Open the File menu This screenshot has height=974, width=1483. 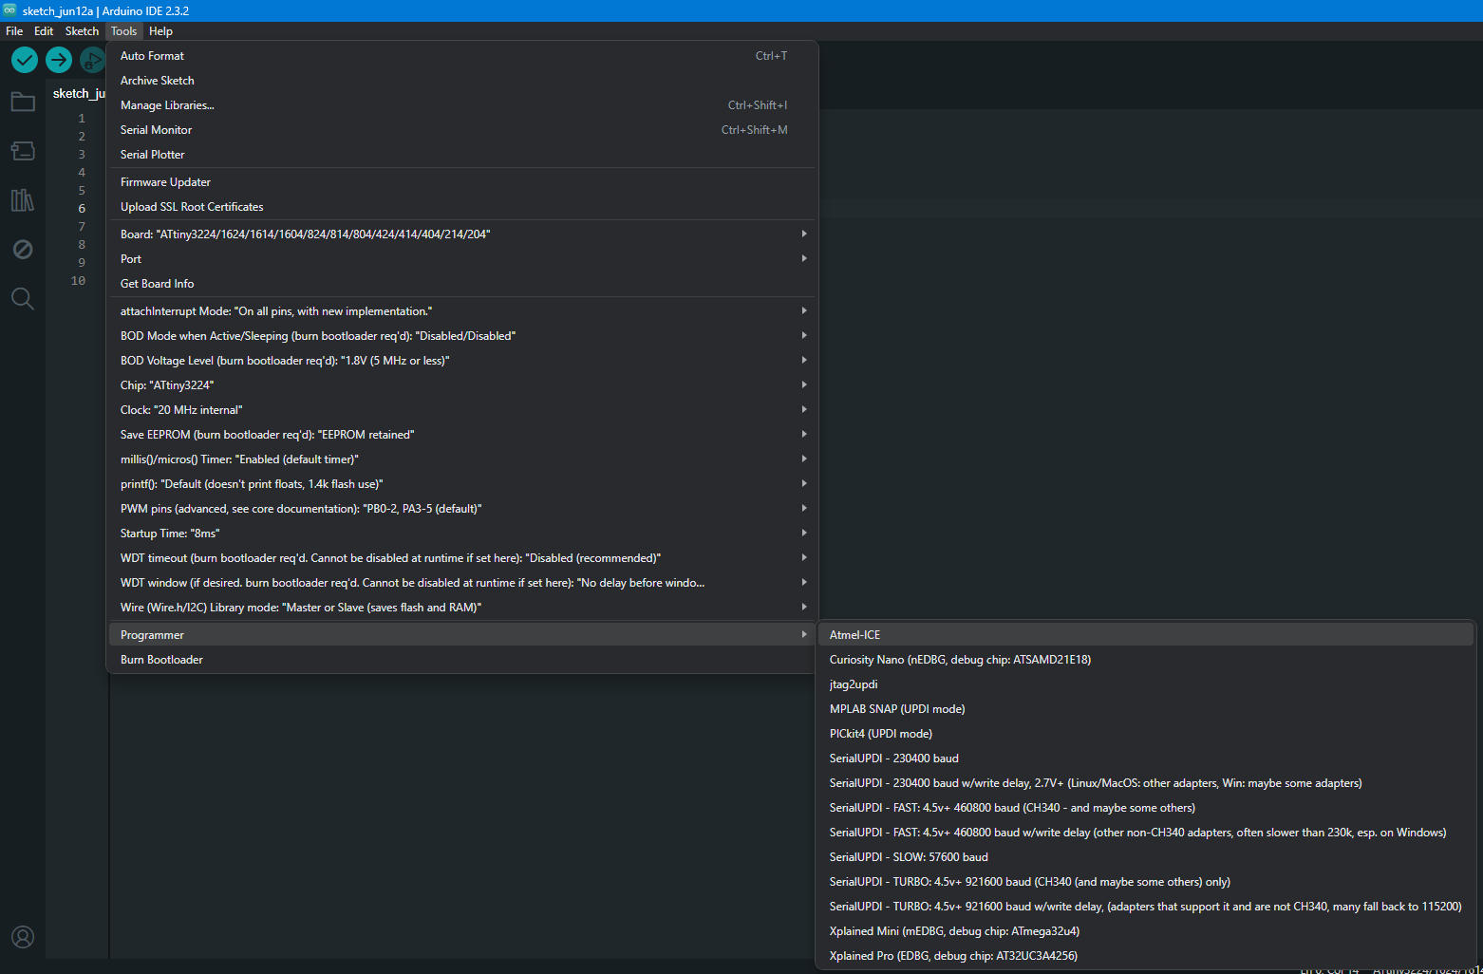point(14,31)
